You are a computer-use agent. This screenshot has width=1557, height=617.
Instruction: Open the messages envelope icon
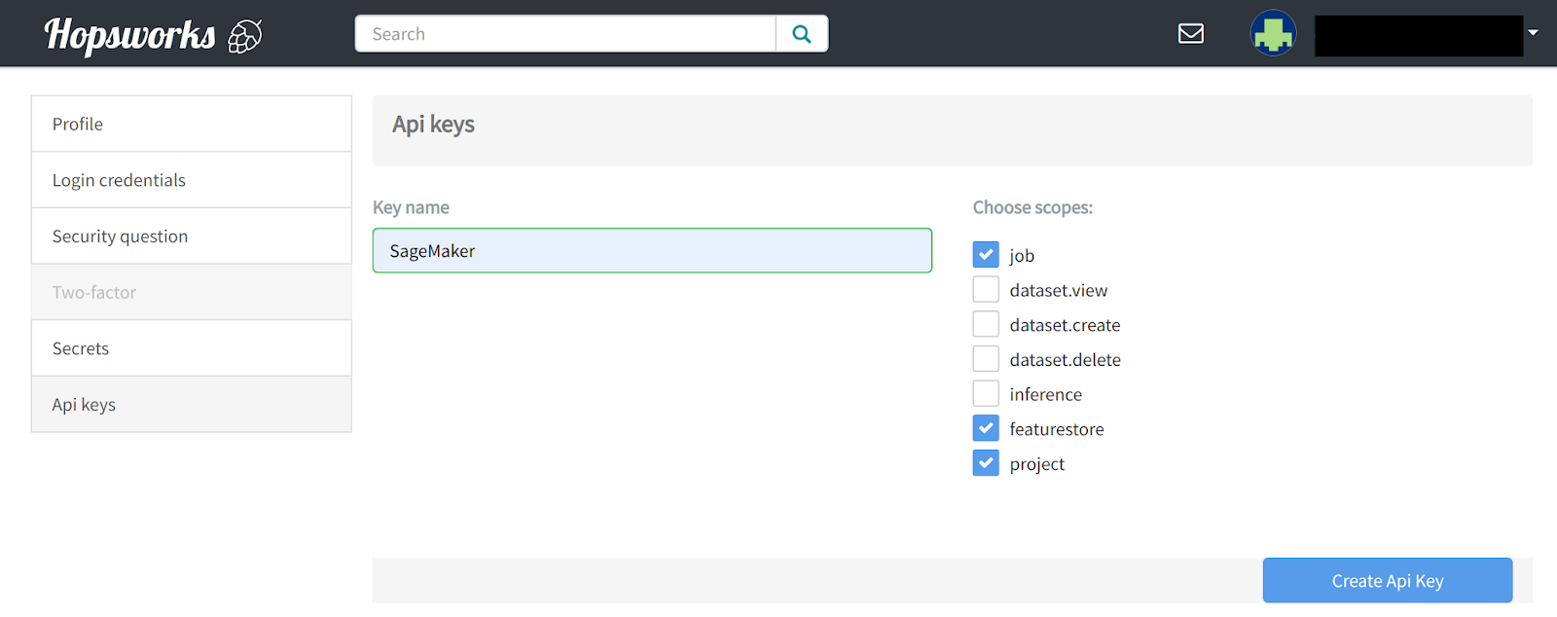[1190, 34]
